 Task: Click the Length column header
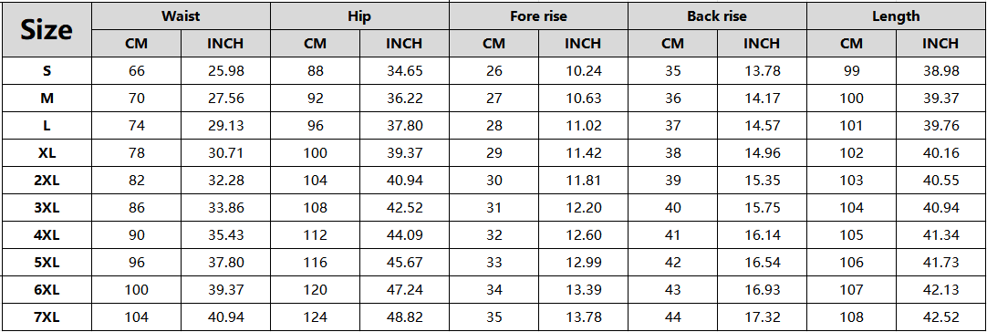[896, 16]
